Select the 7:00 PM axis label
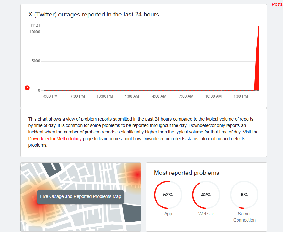Screen dimensions: 283x232 click(x=77, y=96)
